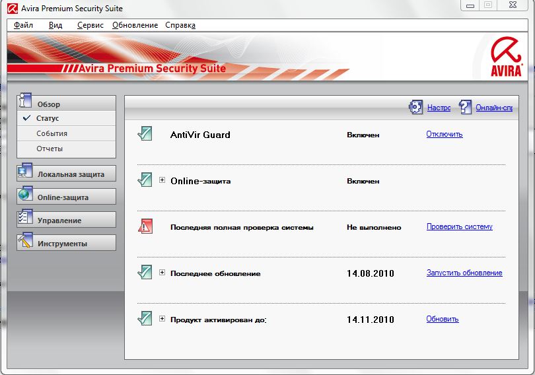Click the date 14.11.2010

pyautogui.click(x=371, y=320)
